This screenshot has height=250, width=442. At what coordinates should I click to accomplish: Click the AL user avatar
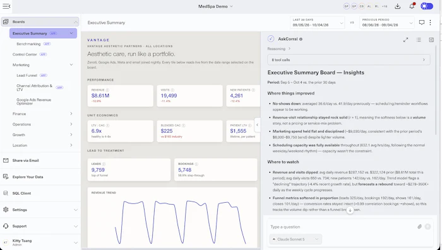tap(369, 6)
